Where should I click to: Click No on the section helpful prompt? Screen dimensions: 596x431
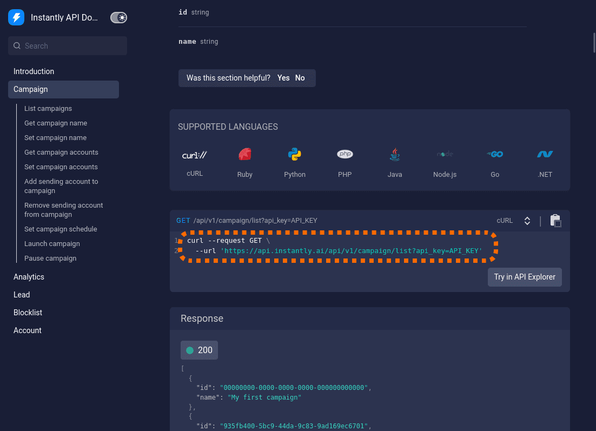click(300, 78)
